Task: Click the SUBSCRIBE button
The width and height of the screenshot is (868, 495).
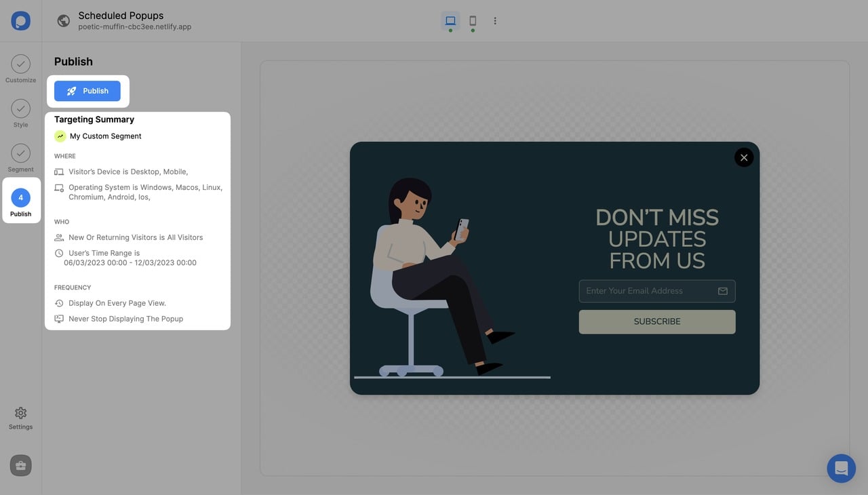Action: [x=657, y=321]
